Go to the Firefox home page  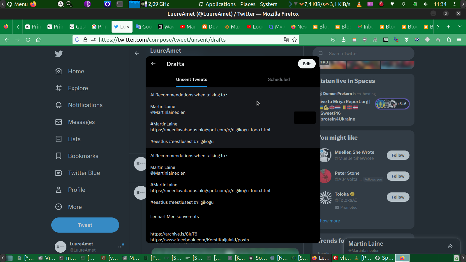[x=38, y=40]
